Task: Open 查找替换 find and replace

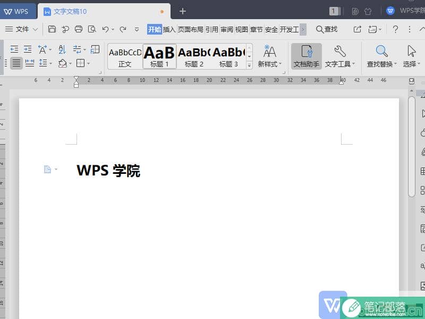Action: coord(381,56)
